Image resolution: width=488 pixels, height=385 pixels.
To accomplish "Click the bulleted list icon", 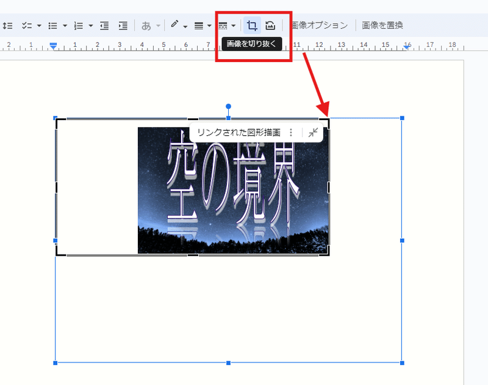I will point(52,26).
